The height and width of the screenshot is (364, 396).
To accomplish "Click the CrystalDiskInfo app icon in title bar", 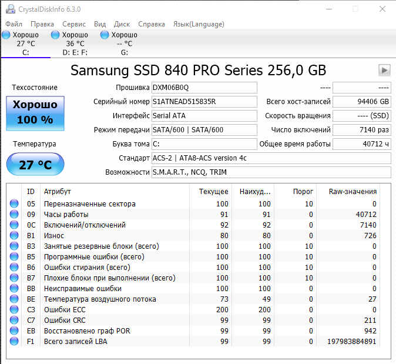I will 10,9.
